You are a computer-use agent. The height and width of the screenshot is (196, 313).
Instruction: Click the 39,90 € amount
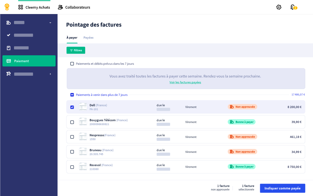(x=296, y=122)
